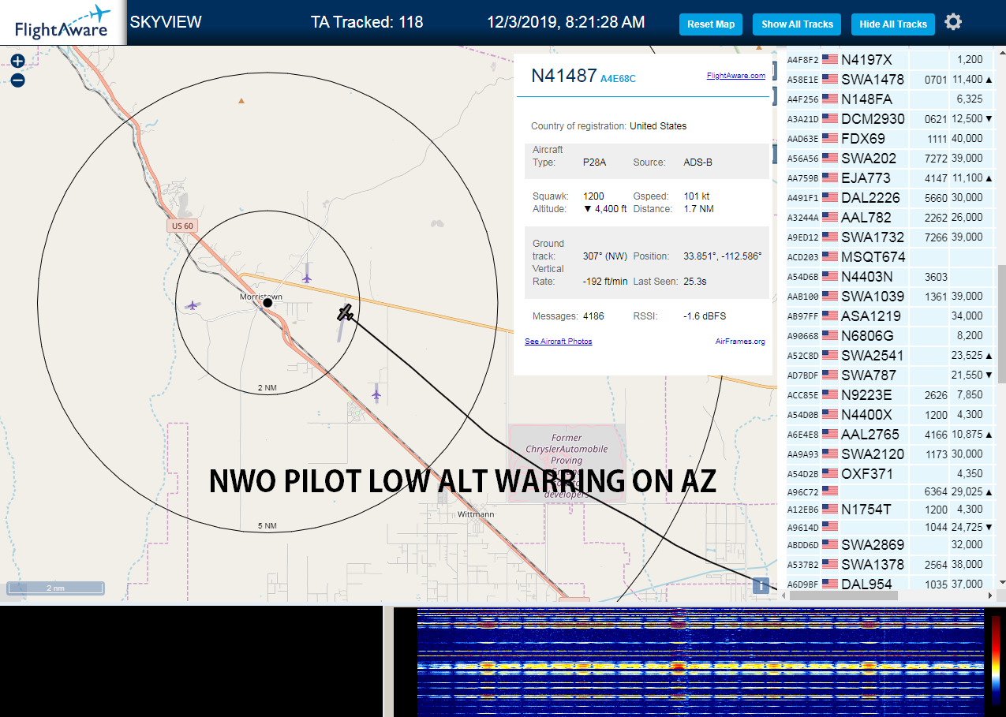The height and width of the screenshot is (717, 1006).
Task: Click the US flag beside SWA1478
Action: coord(830,79)
